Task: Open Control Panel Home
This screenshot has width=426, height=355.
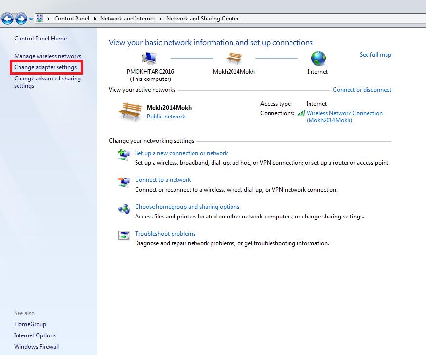Action: pyautogui.click(x=40, y=39)
